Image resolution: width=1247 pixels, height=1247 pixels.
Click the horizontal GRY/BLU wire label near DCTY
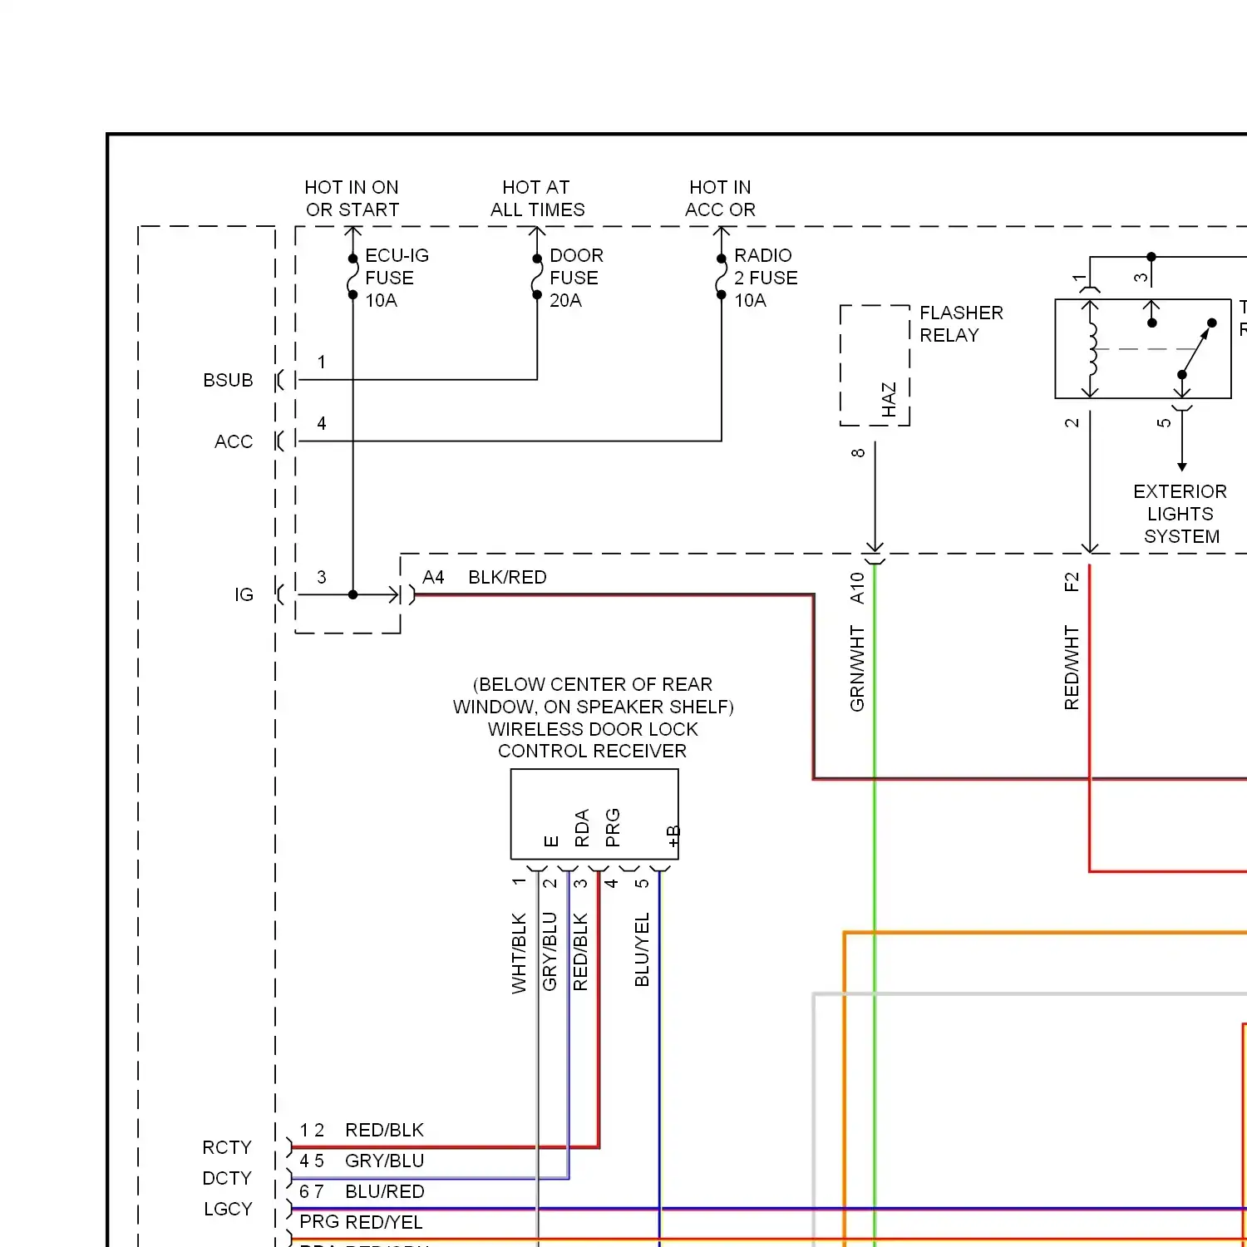pyautogui.click(x=384, y=1161)
